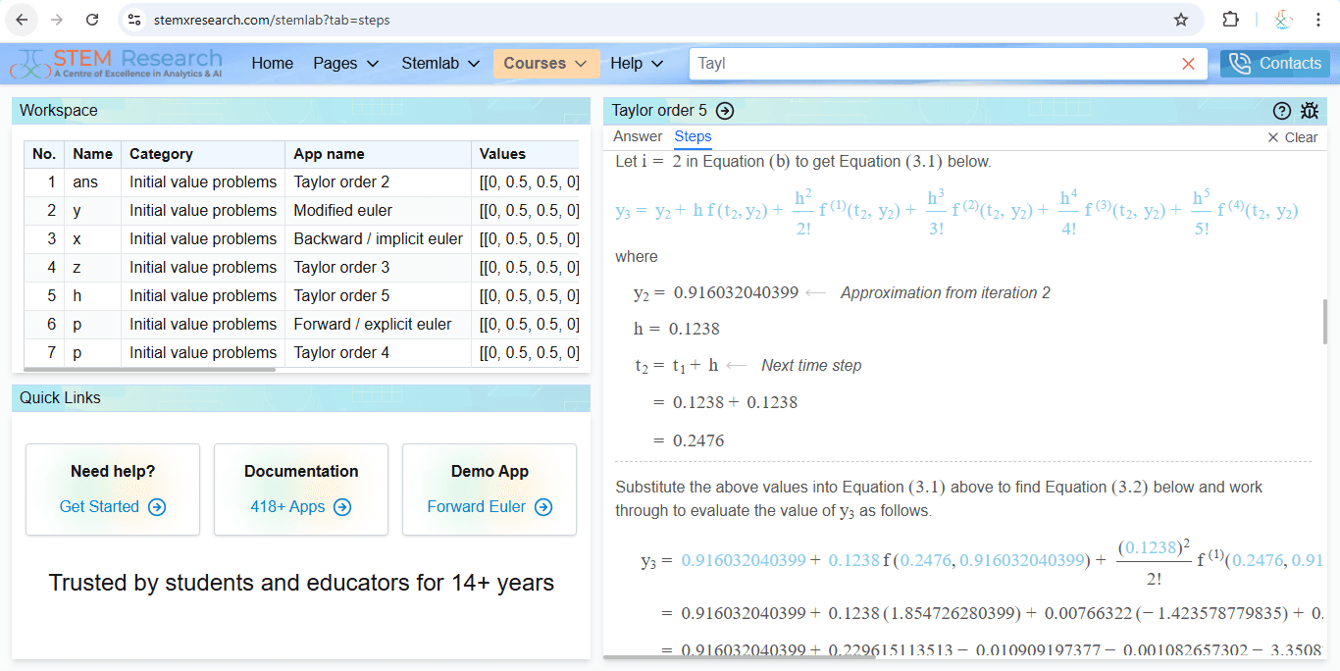This screenshot has width=1340, height=671.
Task: Open the Stemlab dropdown menu
Action: (x=439, y=63)
